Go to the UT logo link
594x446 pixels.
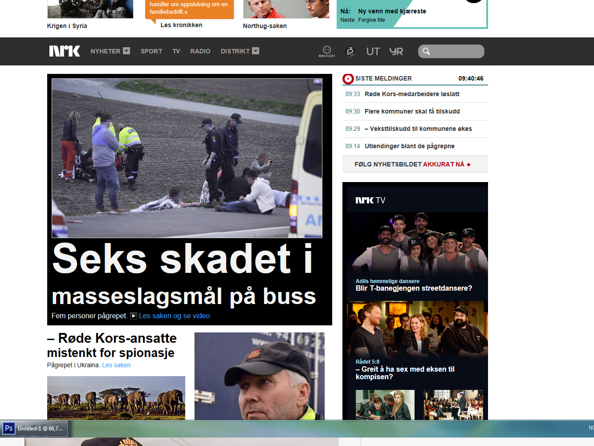tap(373, 52)
